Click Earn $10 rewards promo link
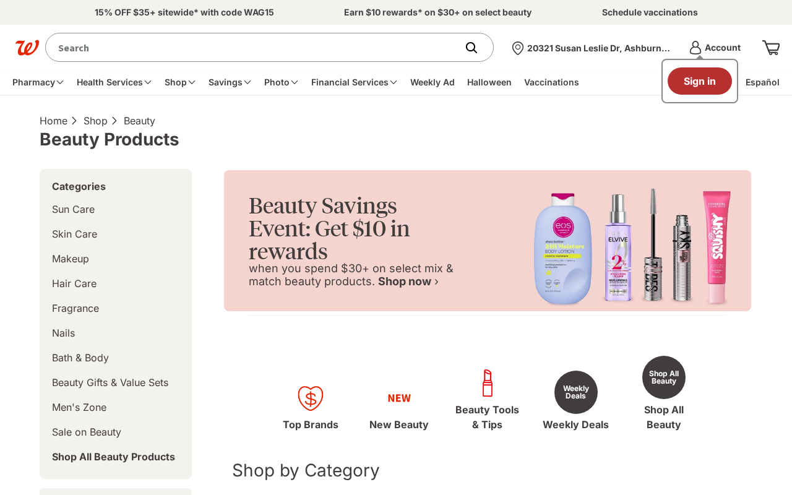Screen dimensions: 792x495 [x=438, y=12]
